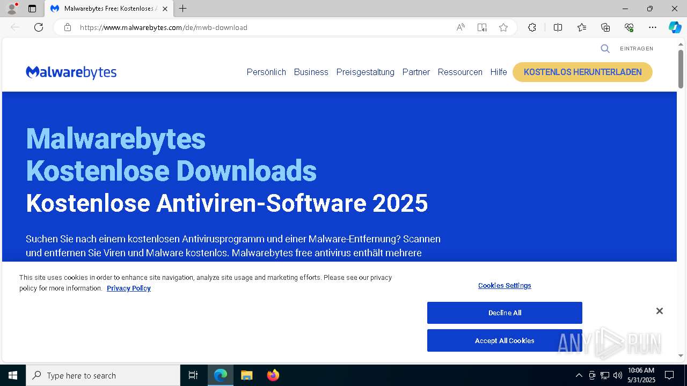Screen dimensions: 687x386
Task: Open File Explorer from the taskbar
Action: (246, 375)
